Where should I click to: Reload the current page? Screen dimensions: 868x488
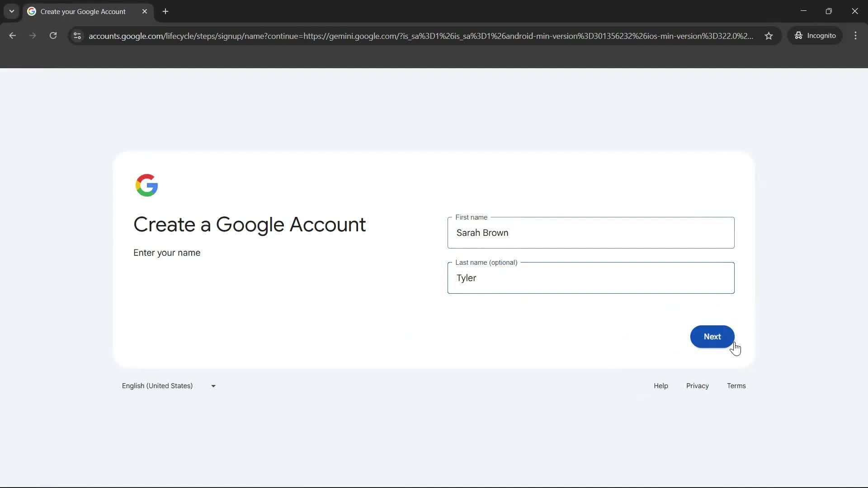tap(53, 36)
